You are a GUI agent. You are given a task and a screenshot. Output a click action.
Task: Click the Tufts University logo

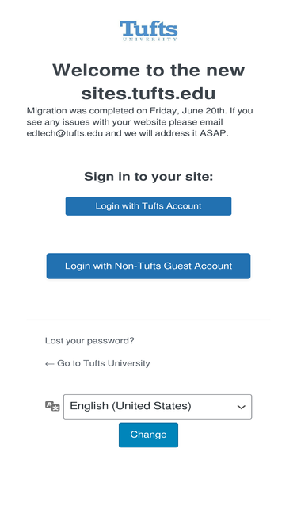pyautogui.click(x=149, y=31)
